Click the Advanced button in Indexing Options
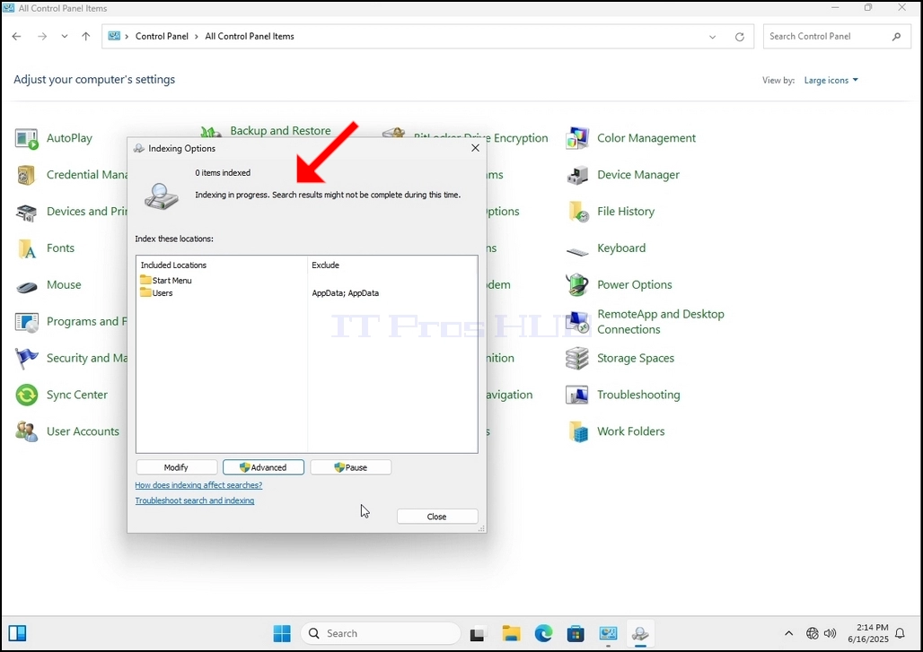Screen dimensions: 923x652 tap(263, 467)
